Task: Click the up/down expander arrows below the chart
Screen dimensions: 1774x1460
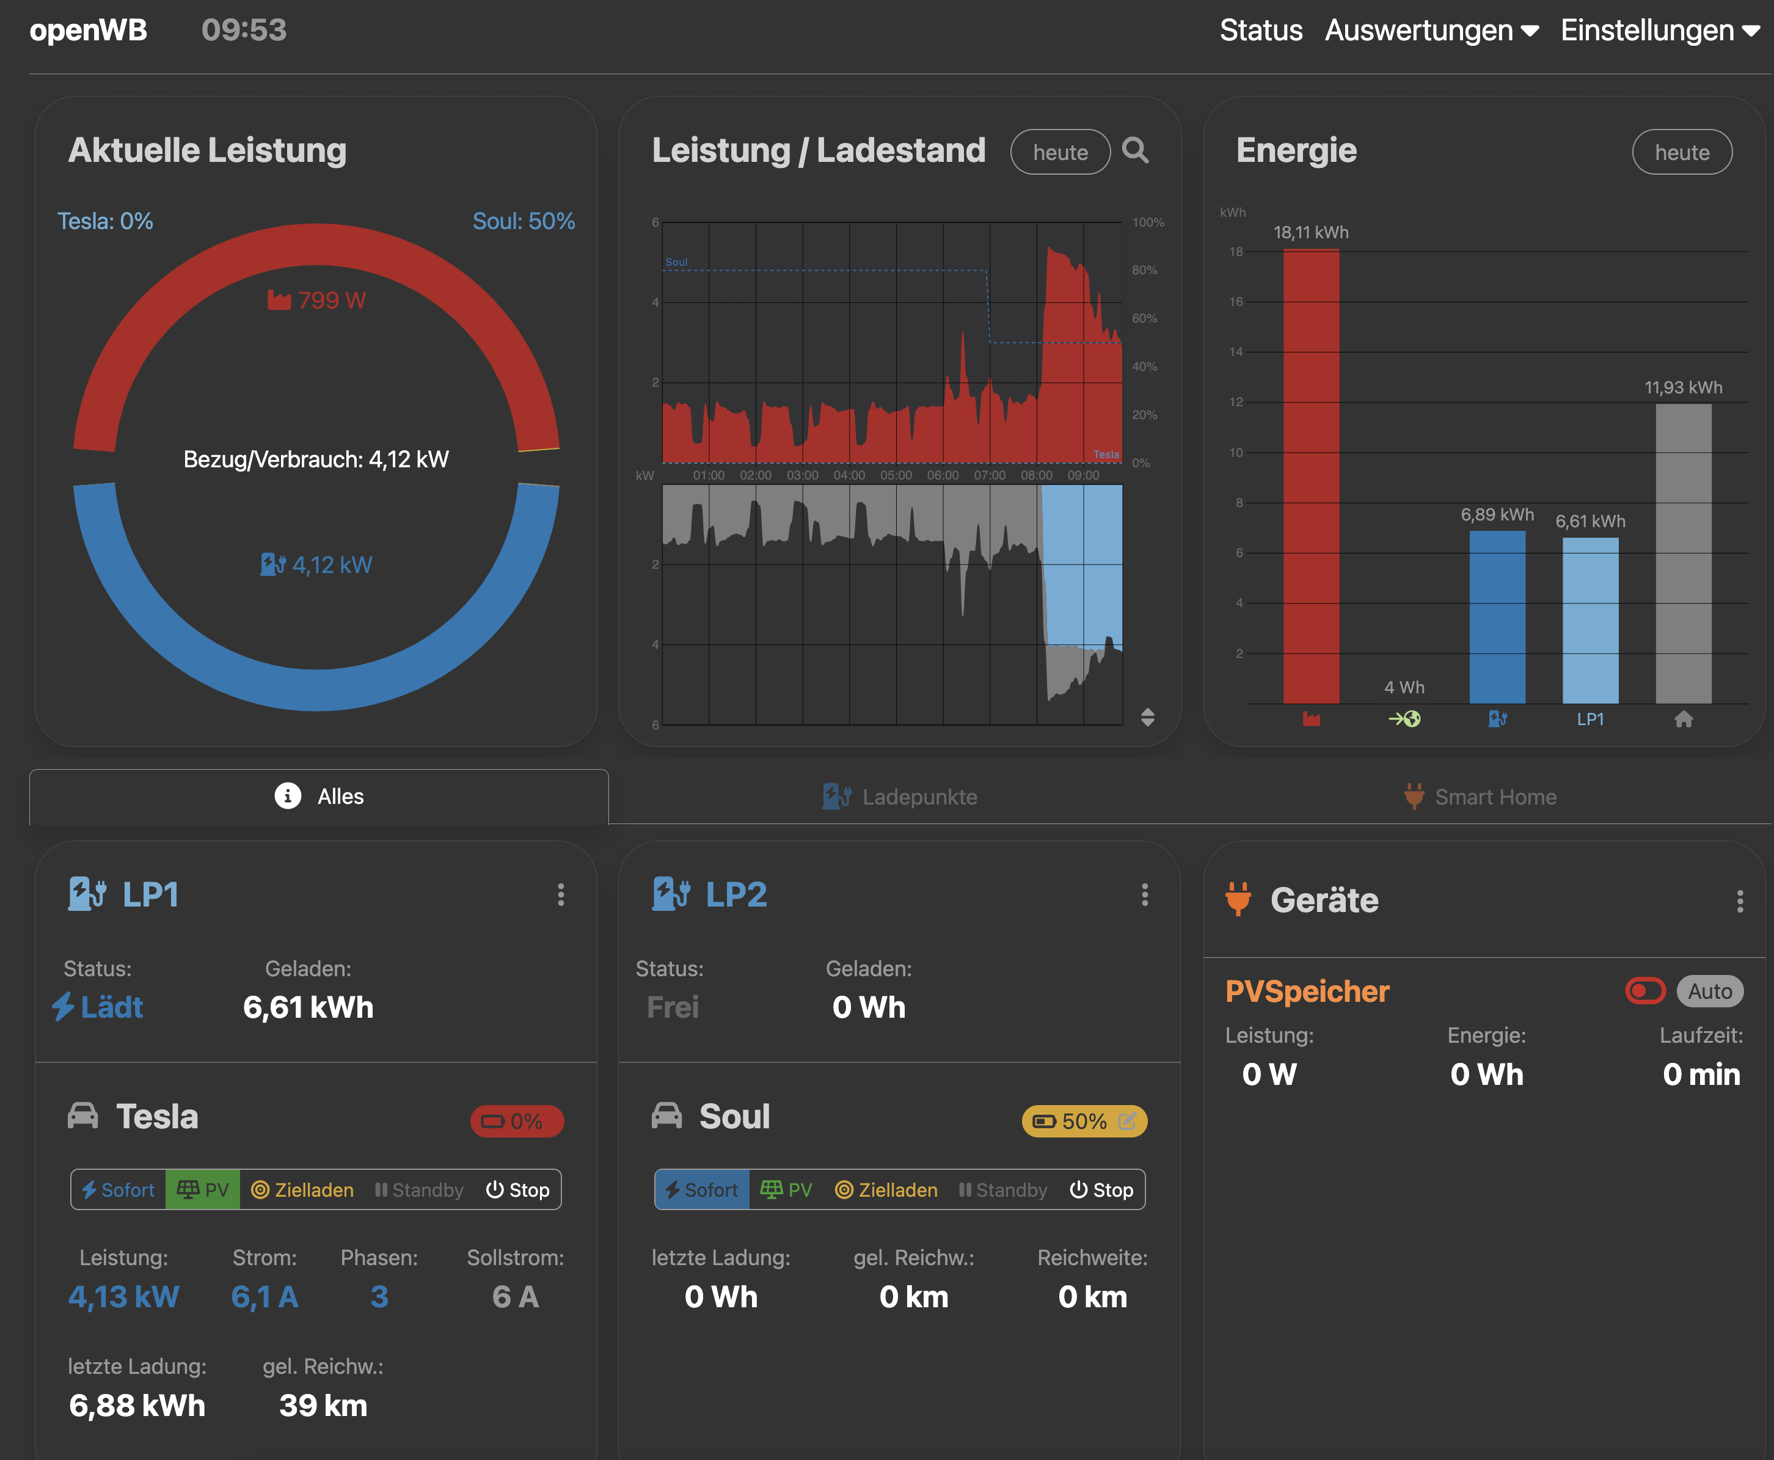Action: pos(1147,717)
